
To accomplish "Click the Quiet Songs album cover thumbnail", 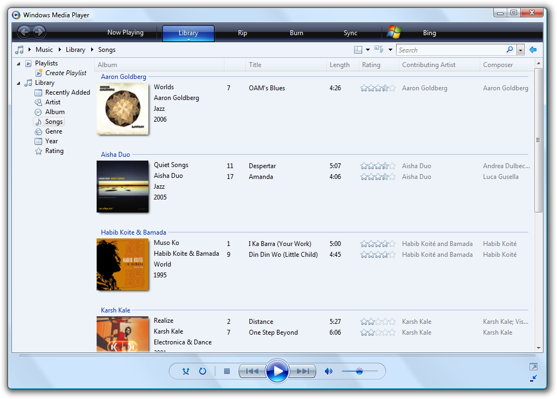I will 123,187.
